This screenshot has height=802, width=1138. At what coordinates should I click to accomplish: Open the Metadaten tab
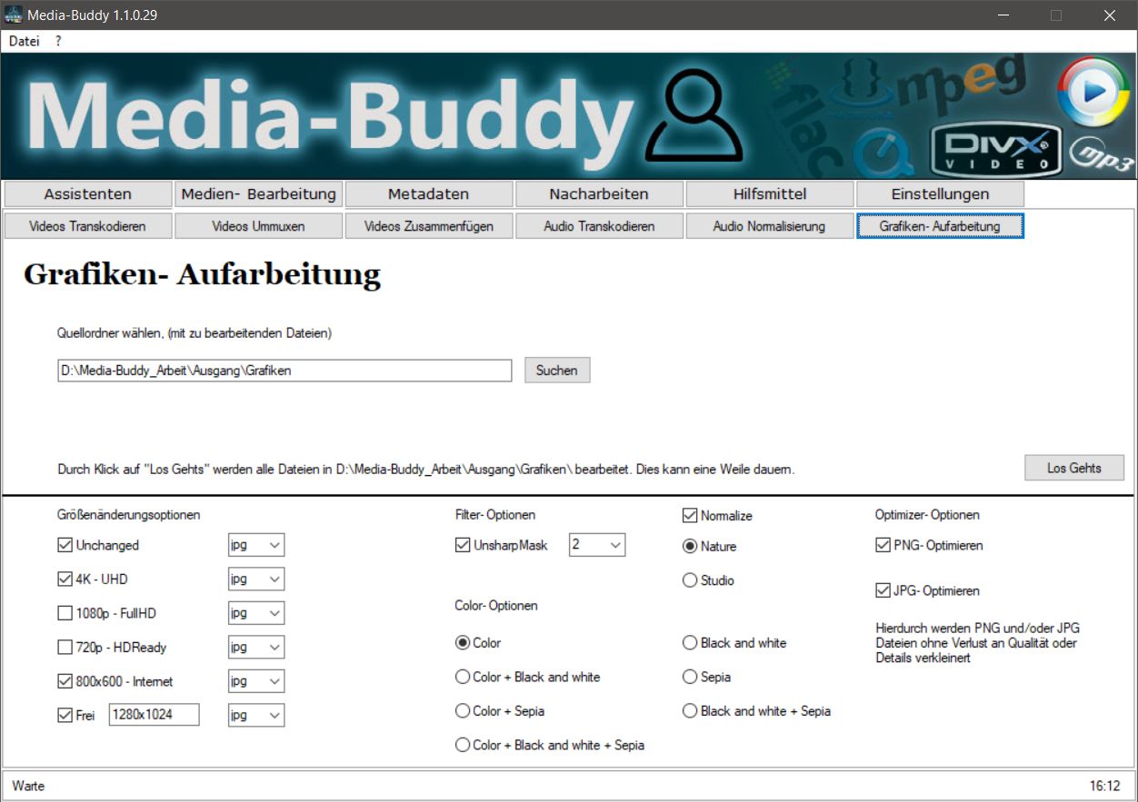coord(429,193)
